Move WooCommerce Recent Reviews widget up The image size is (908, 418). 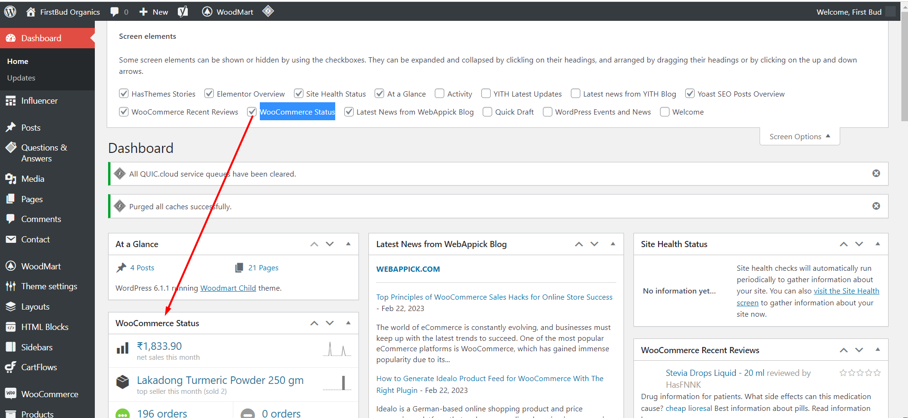[x=844, y=350]
